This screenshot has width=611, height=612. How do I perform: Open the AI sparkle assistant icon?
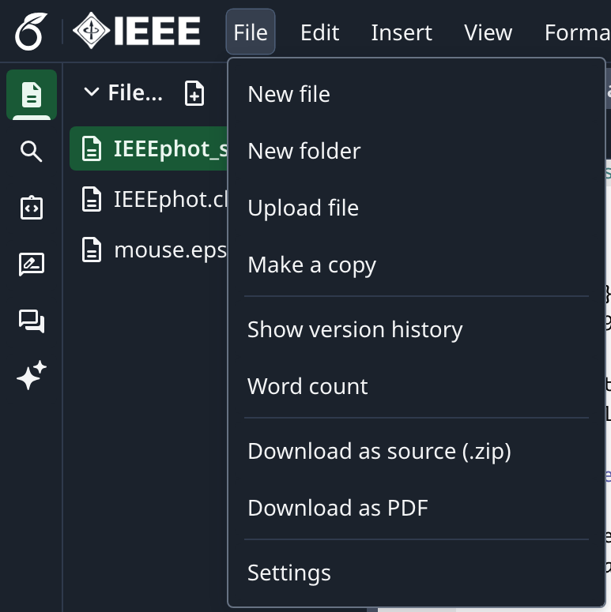pos(32,377)
